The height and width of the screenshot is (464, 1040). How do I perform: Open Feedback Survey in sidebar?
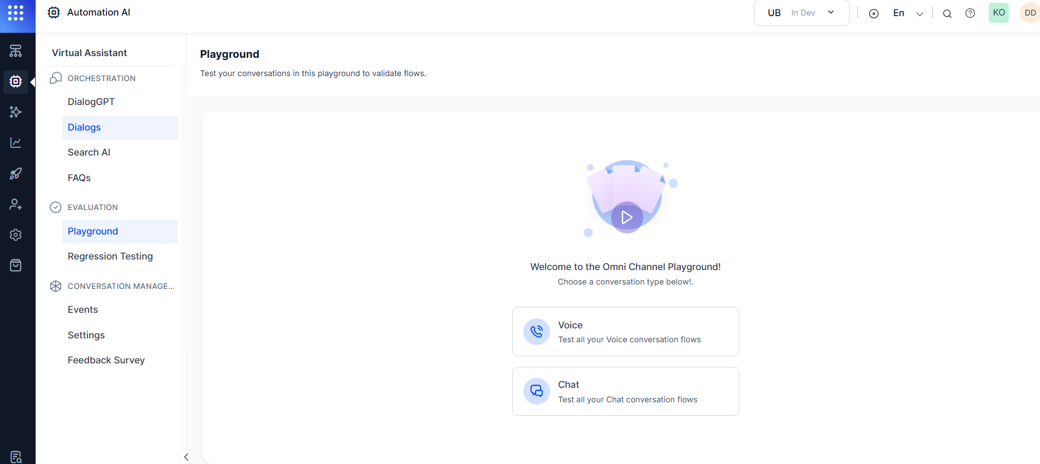tap(106, 360)
